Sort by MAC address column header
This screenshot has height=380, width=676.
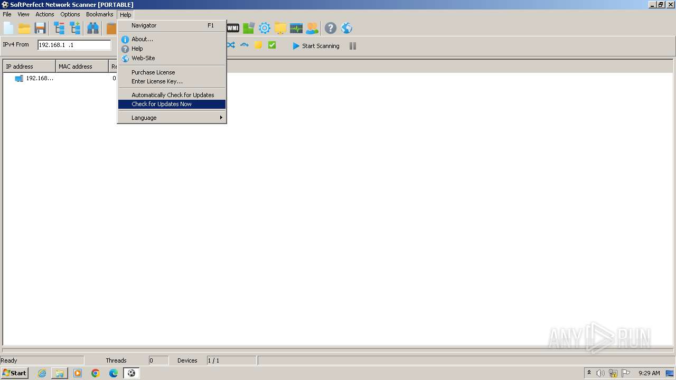tap(82, 66)
